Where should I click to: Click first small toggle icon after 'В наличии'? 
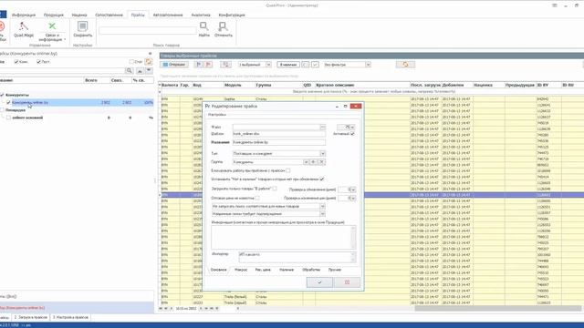[306, 65]
